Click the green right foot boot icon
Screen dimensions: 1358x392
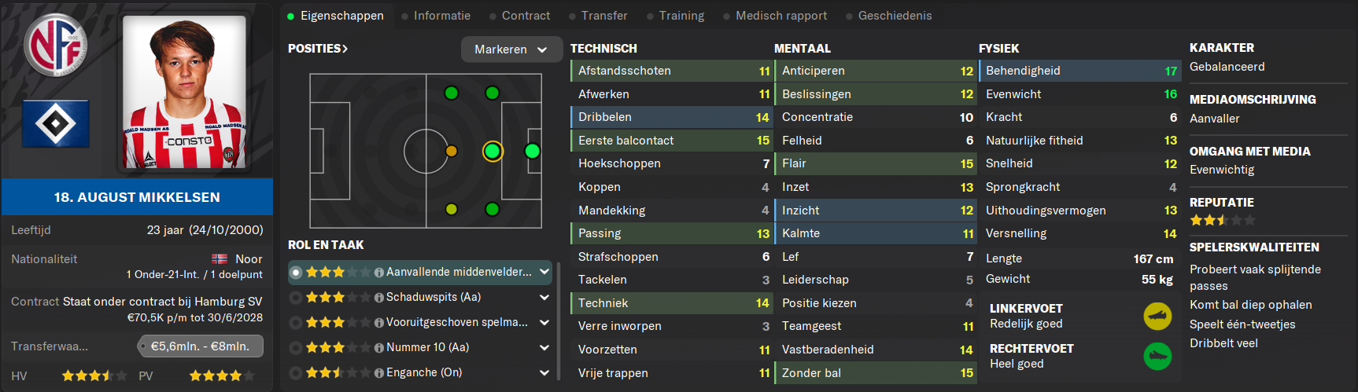(1157, 357)
